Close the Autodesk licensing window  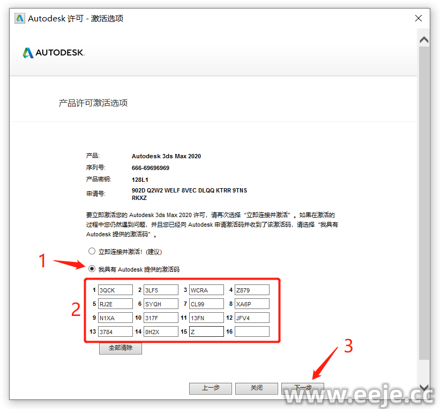(x=418, y=18)
